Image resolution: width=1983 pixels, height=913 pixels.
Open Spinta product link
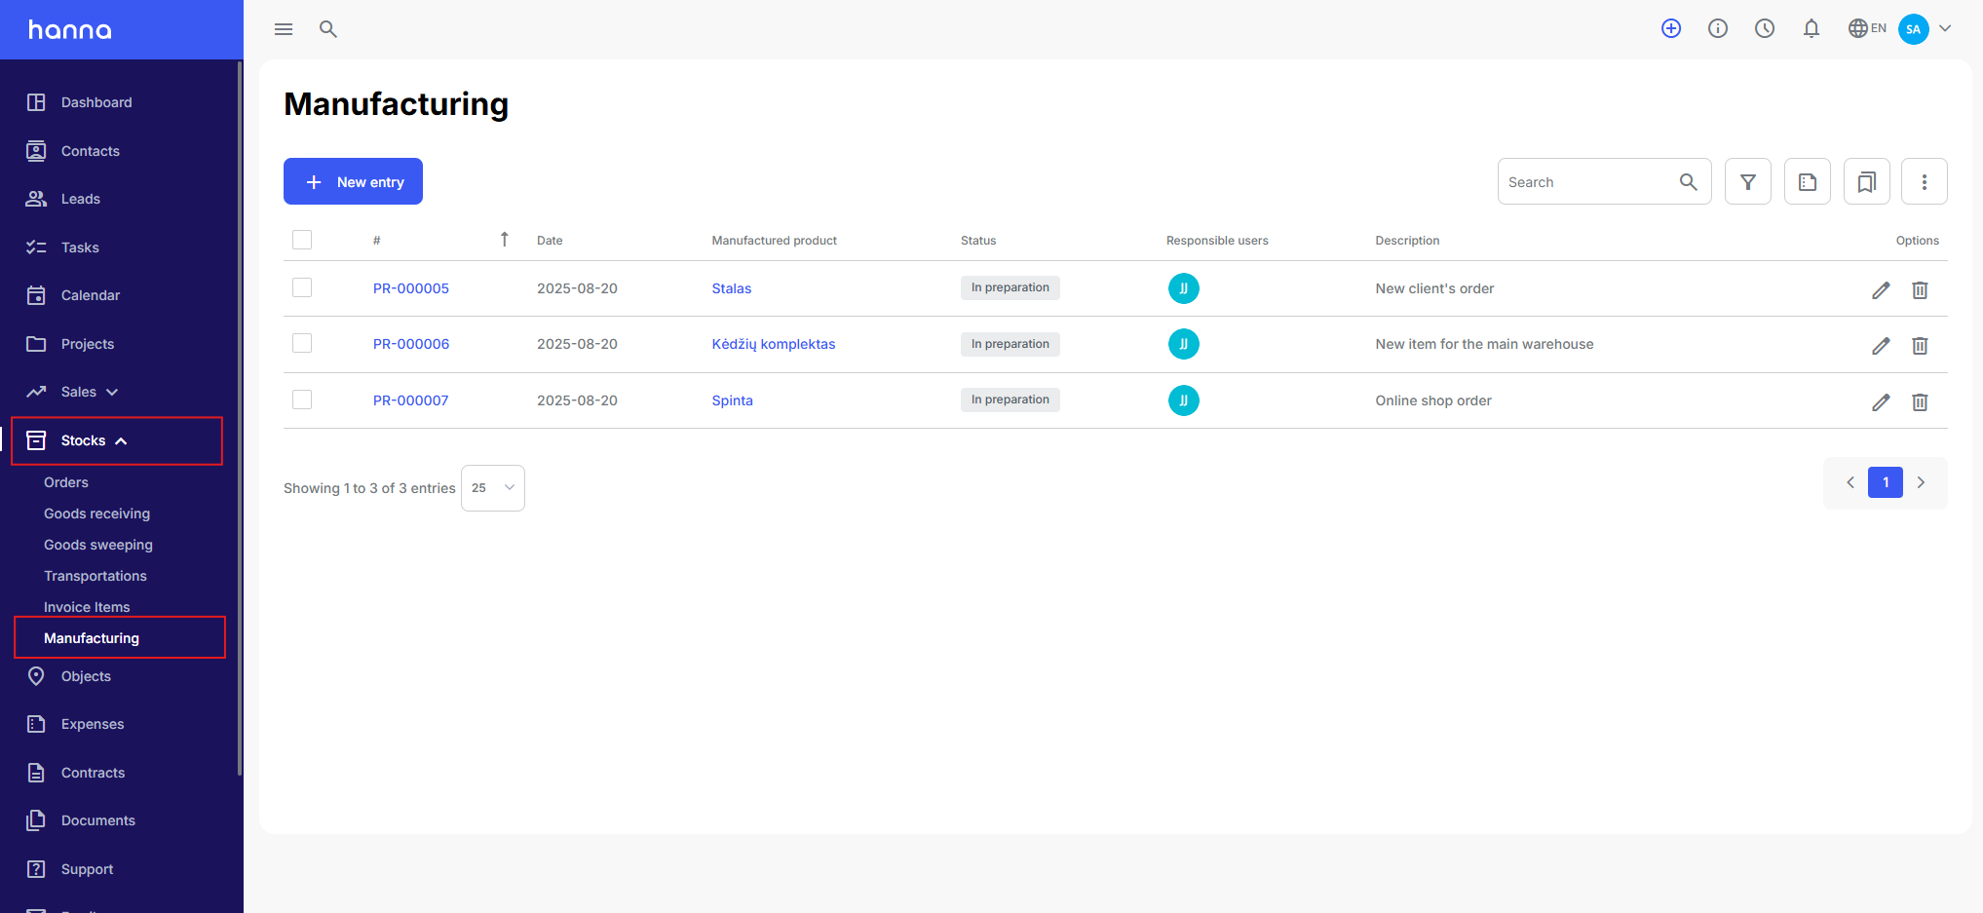click(x=733, y=400)
